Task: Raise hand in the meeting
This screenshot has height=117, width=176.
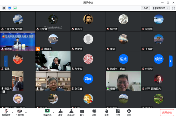Action: (106, 113)
